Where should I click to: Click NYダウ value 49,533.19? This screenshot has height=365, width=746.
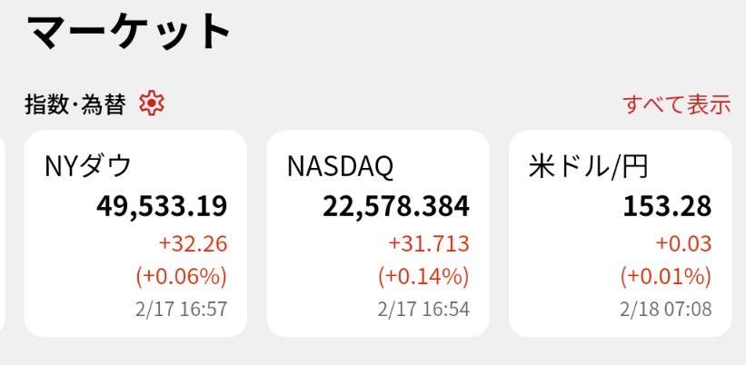pos(162,206)
